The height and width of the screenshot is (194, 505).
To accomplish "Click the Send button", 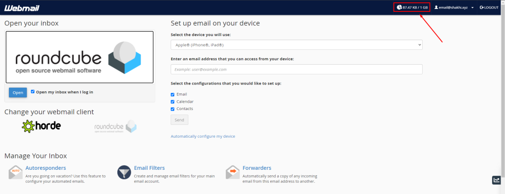I will [x=180, y=120].
